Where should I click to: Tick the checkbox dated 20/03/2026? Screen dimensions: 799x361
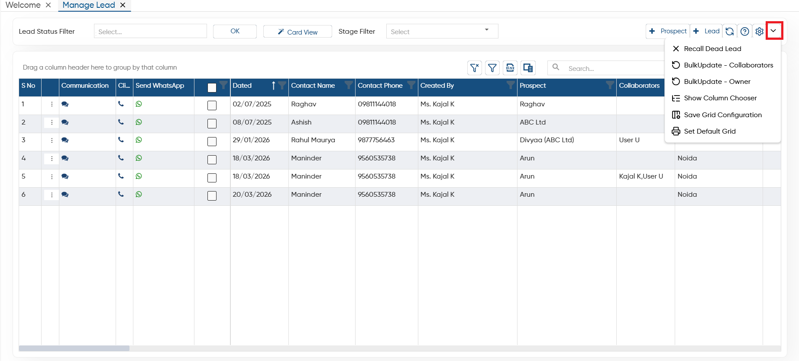pos(212,196)
